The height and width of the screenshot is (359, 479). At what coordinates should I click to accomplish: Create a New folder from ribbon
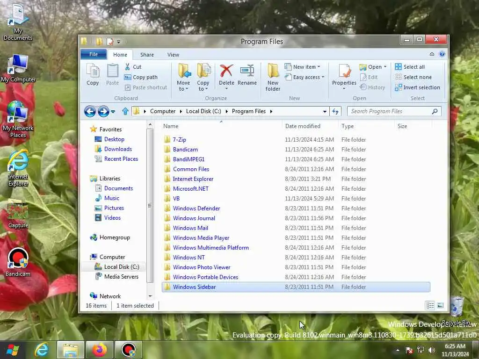point(273,77)
